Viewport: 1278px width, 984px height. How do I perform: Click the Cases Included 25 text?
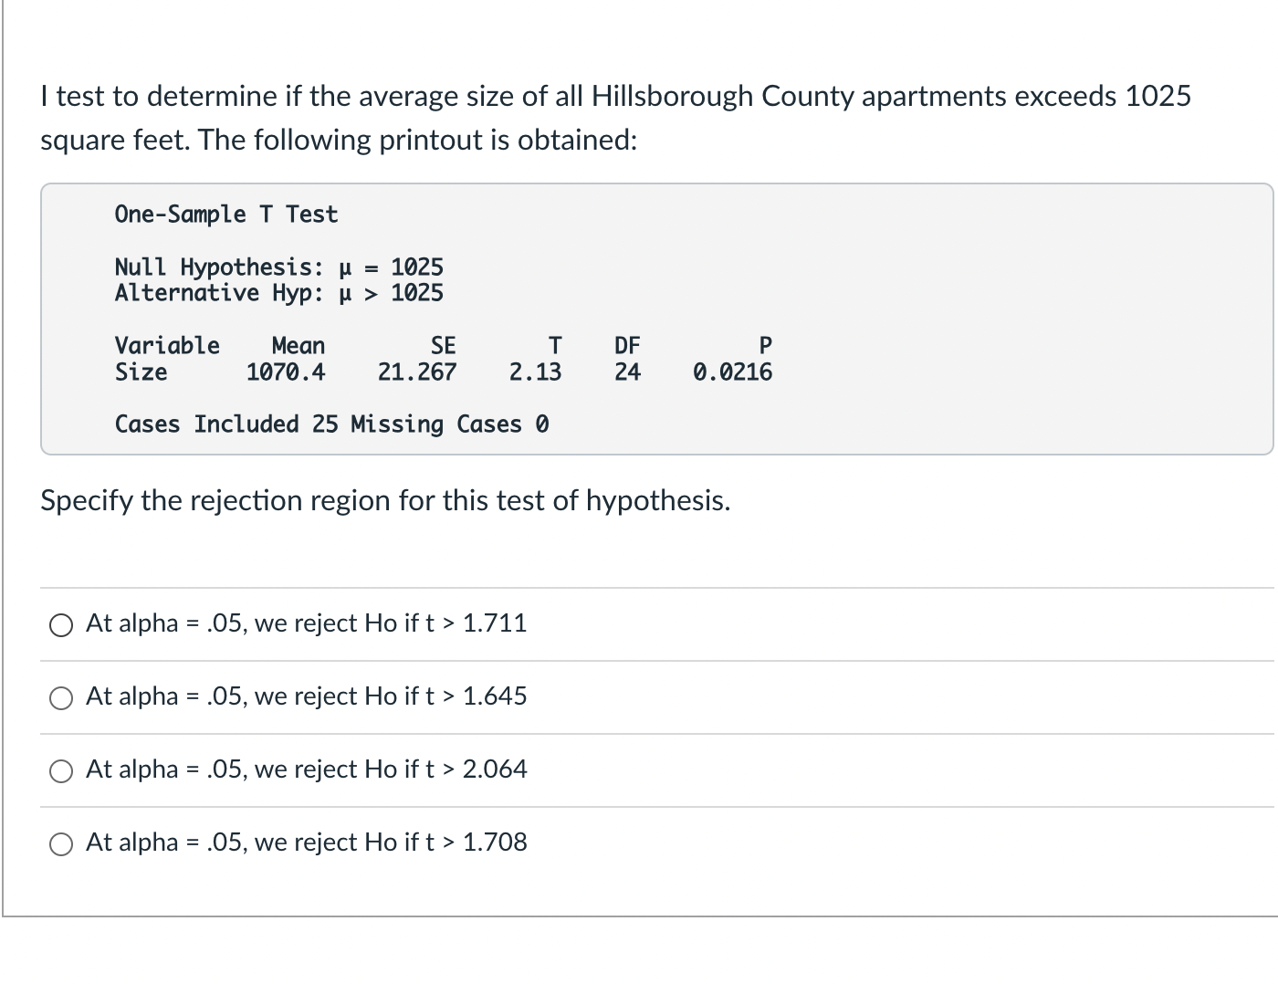tap(331, 424)
